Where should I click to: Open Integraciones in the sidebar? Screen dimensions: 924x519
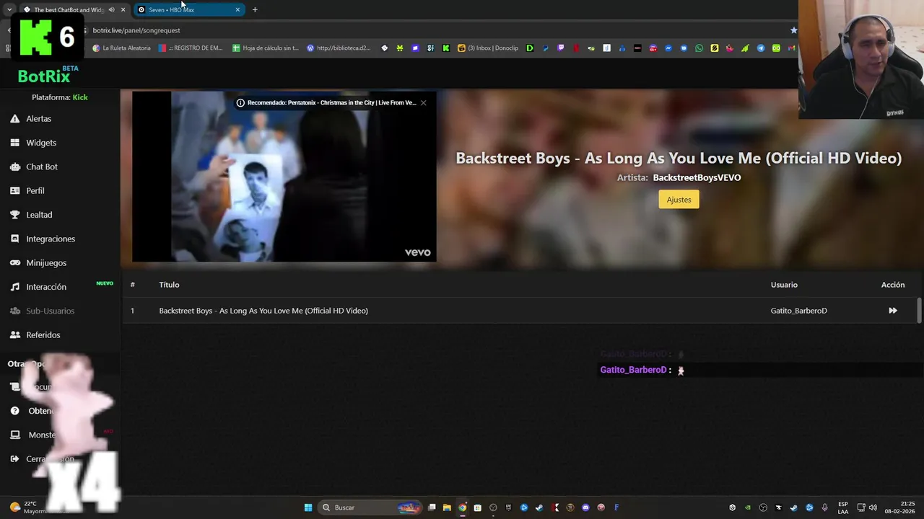point(51,239)
